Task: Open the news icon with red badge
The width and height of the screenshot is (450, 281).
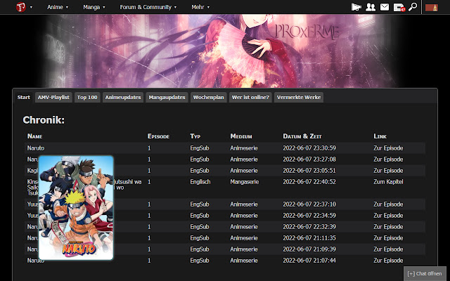Action: tap(399, 7)
